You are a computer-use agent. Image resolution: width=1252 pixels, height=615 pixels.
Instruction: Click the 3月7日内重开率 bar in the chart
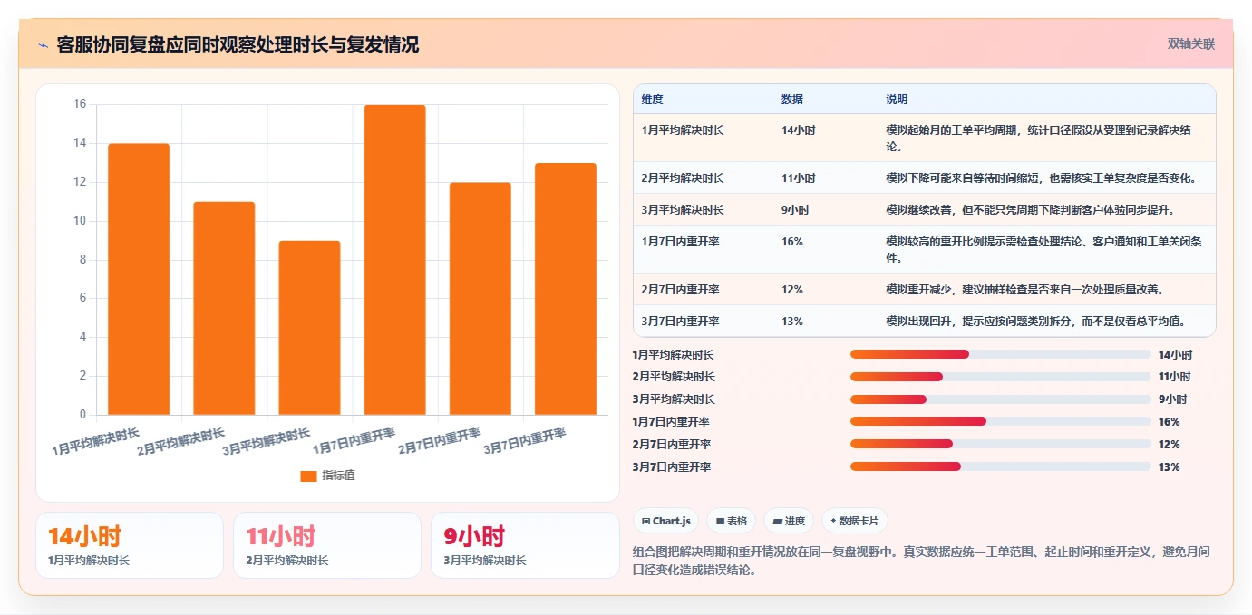[x=566, y=289]
